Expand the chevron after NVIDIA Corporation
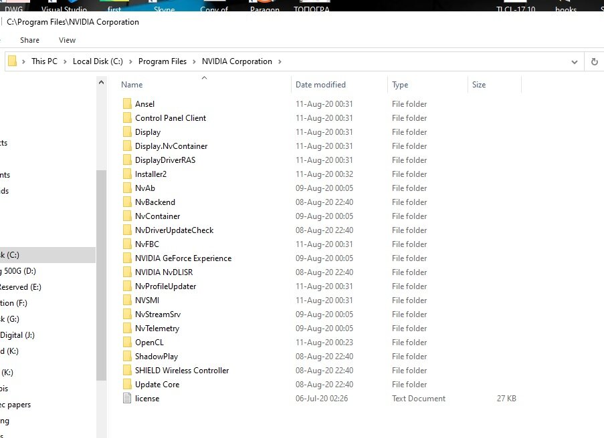Viewport: 604px width, 438px height. (x=280, y=61)
